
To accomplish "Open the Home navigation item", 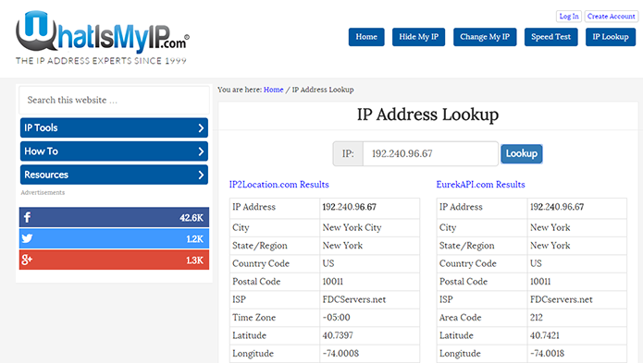I will coord(366,37).
